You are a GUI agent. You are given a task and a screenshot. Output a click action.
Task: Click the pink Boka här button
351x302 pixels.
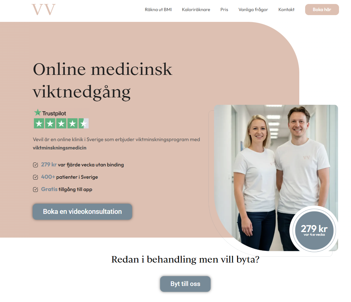[322, 10]
